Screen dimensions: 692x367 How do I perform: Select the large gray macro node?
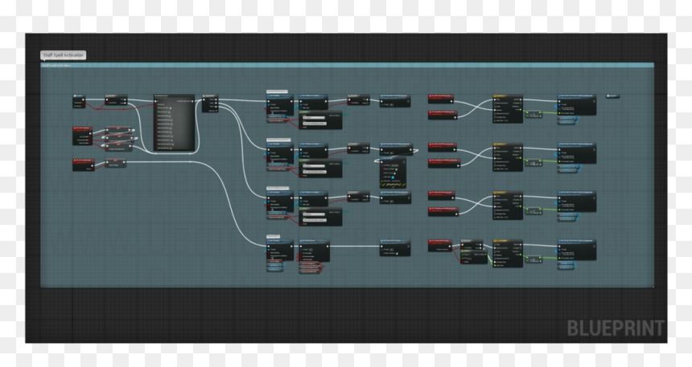[x=174, y=123]
